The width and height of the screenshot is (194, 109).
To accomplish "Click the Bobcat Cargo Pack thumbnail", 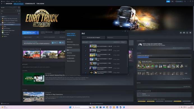I will (x=32, y=55).
